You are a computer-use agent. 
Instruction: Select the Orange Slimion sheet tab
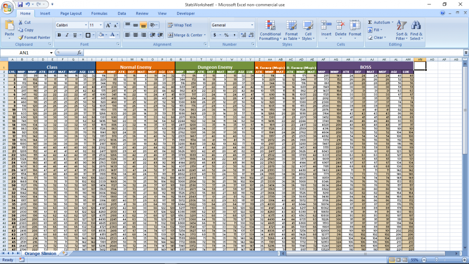[x=41, y=253]
